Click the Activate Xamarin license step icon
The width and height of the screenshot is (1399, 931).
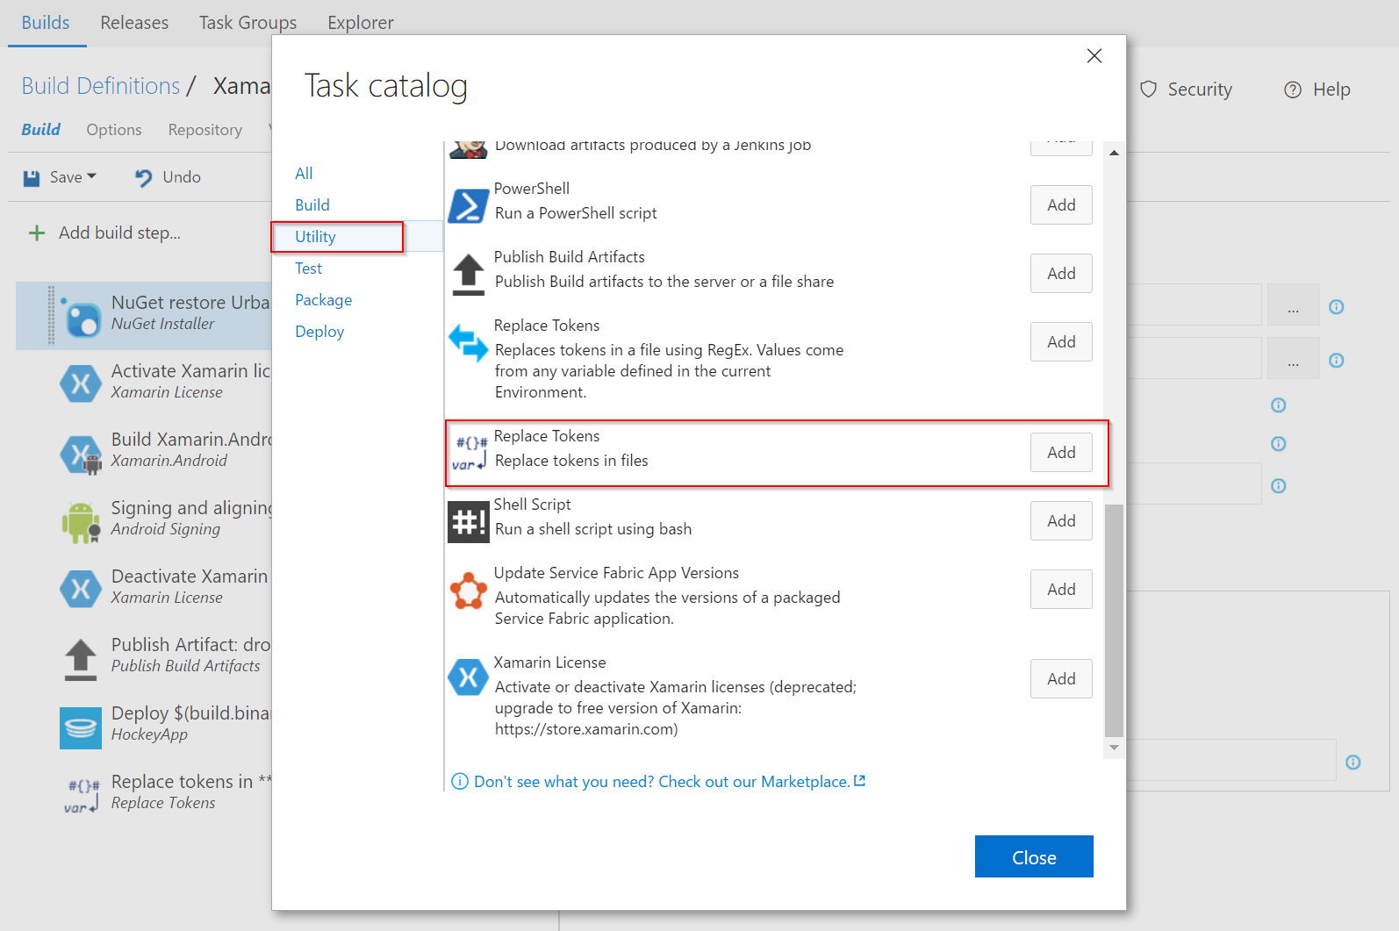pos(81,383)
